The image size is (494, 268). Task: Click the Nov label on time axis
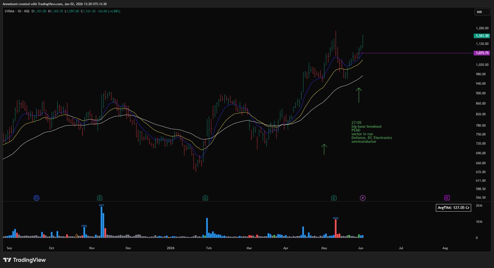click(x=92, y=248)
